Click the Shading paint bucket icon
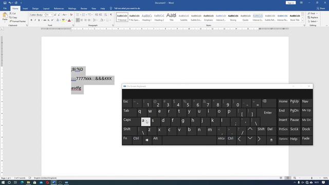Screen dimensions: 329x185 pyautogui.click(x=102, y=20)
